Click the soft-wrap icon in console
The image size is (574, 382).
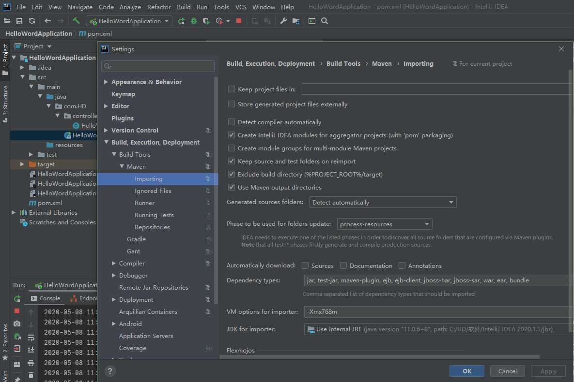point(31,338)
